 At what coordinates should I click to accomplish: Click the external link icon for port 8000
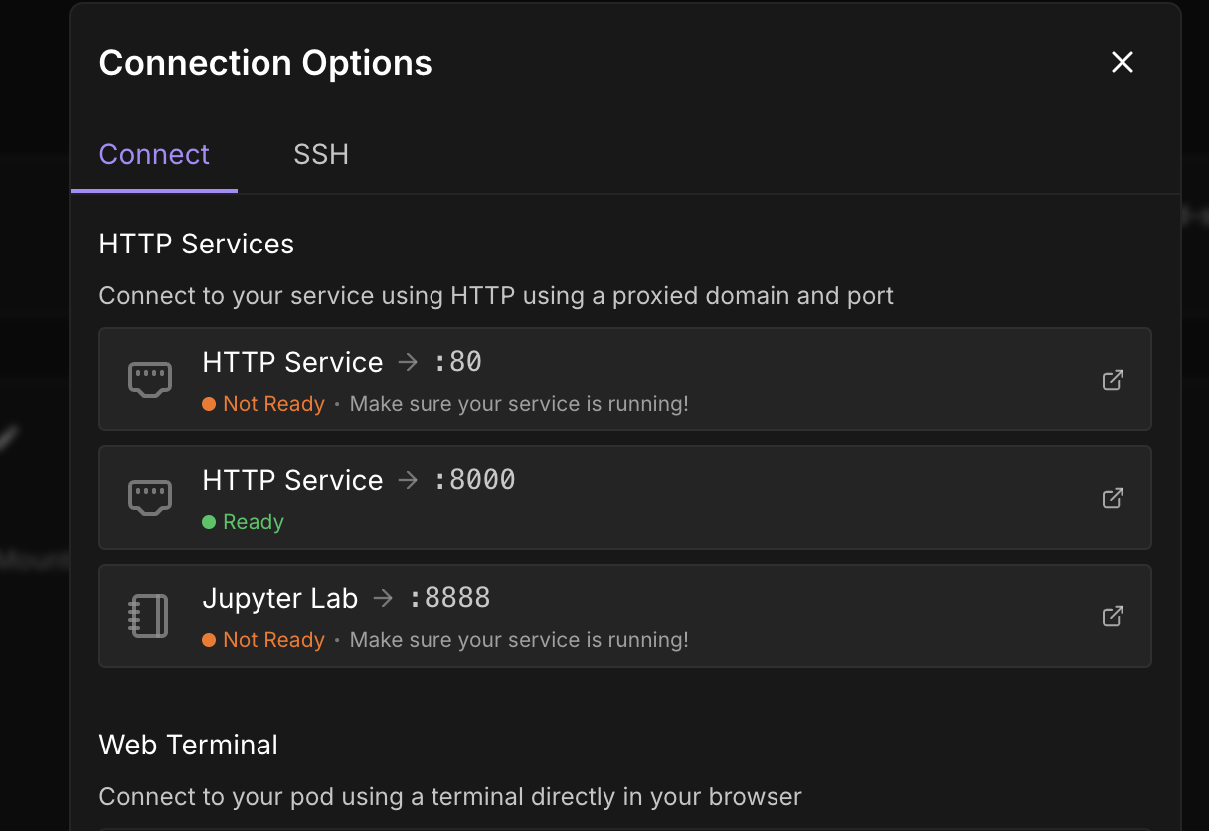1112,498
